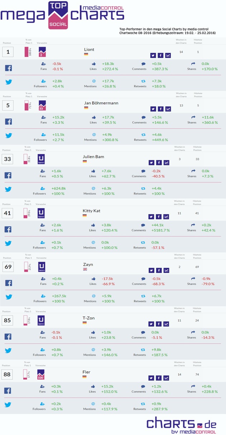Open Fler's chart trend icon
226x435 pixels.
tap(167, 378)
